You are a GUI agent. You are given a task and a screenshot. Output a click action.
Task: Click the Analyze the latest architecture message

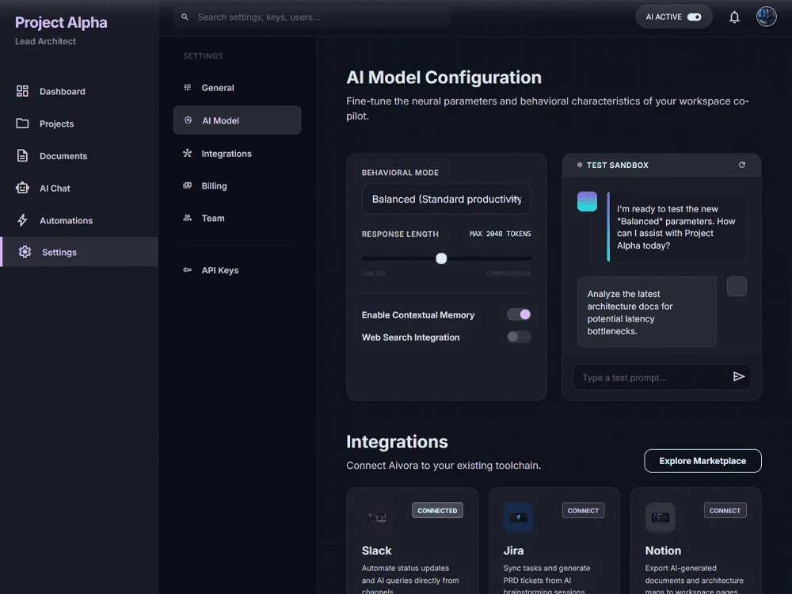646,311
